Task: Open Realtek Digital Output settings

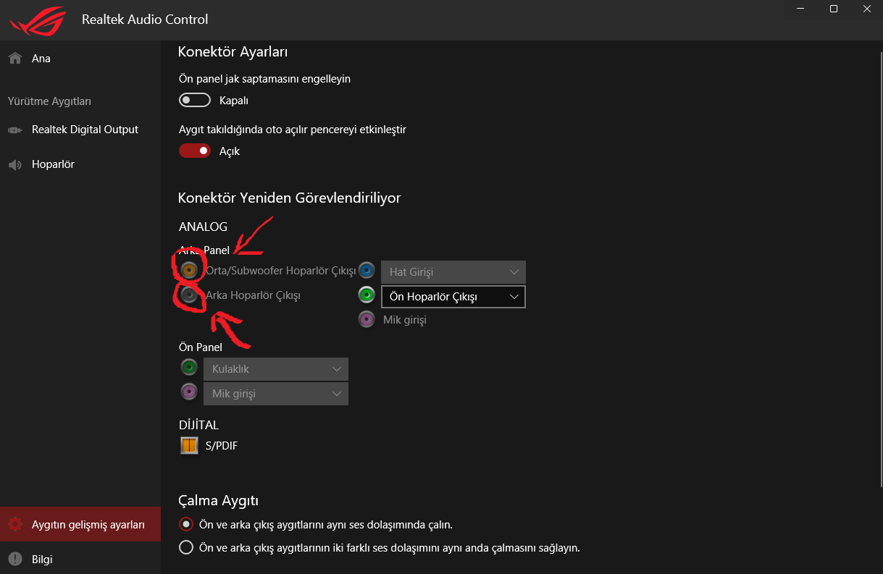Action: [x=80, y=130]
